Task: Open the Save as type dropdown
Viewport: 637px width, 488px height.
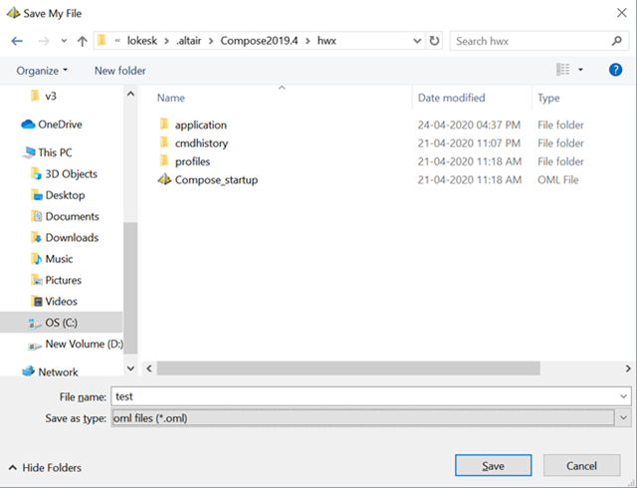Action: tap(622, 418)
